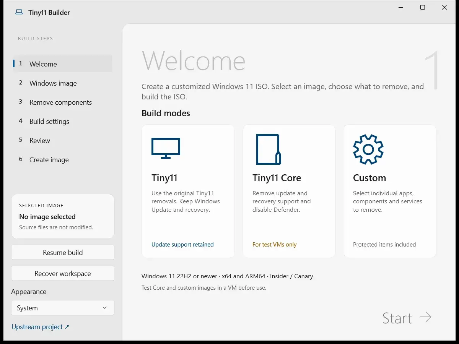459x344 pixels.
Task: Click the arrow icon next to Start
Action: pos(425,317)
